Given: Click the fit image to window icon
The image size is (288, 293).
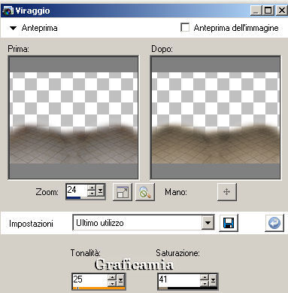Looking at the screenshot, I should pyautogui.click(x=123, y=192).
